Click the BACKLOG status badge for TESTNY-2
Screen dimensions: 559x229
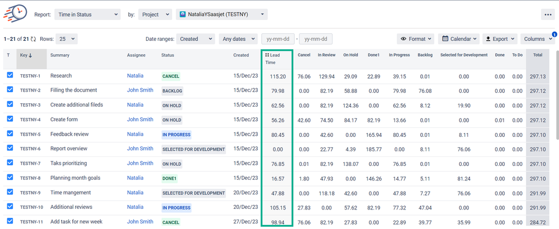point(172,90)
